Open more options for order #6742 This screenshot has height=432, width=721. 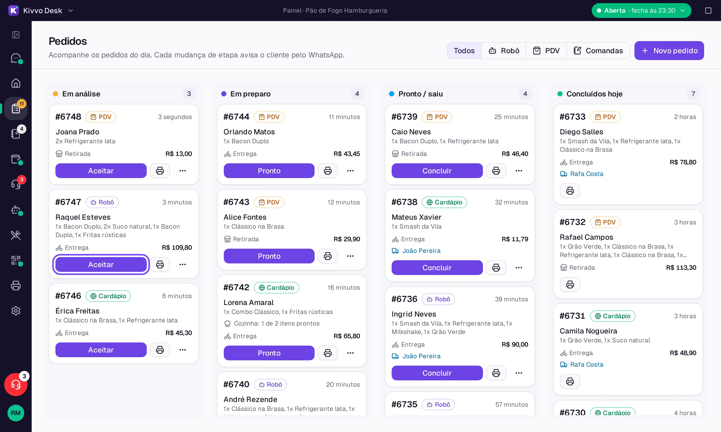(350, 353)
